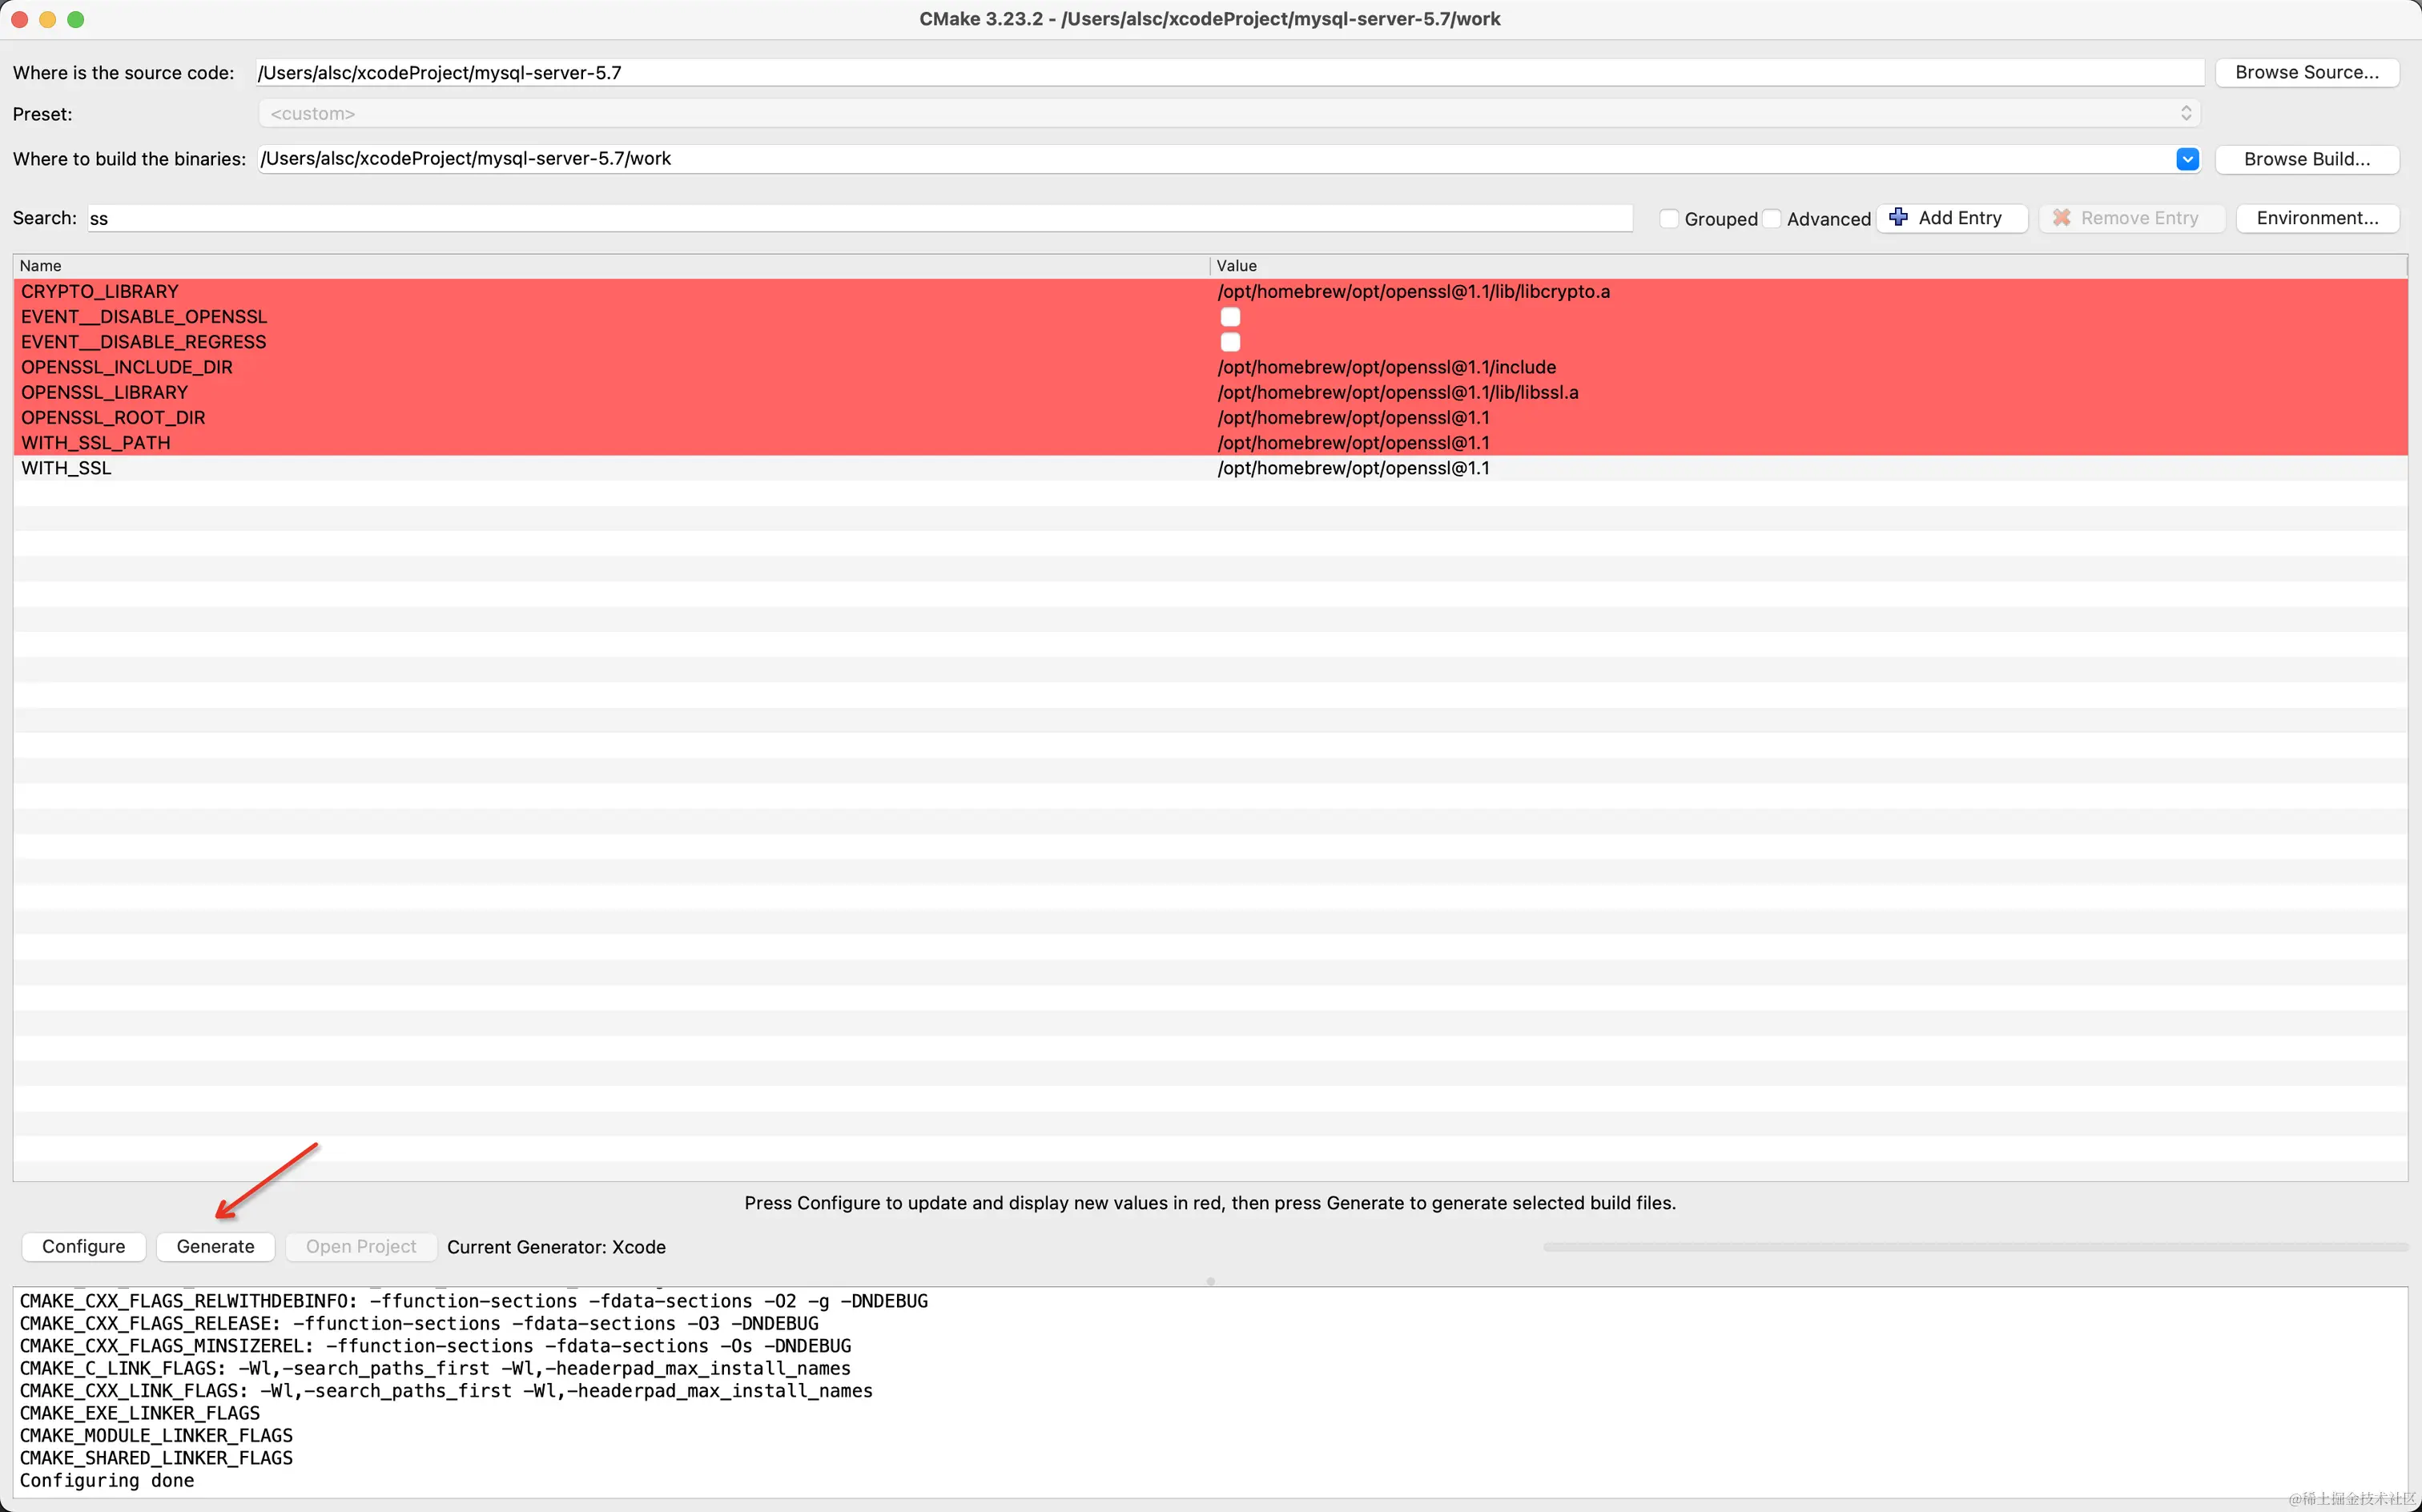This screenshot has width=2422, height=1512.
Task: Open the build binaries path dropdown arrow
Action: click(x=2187, y=159)
